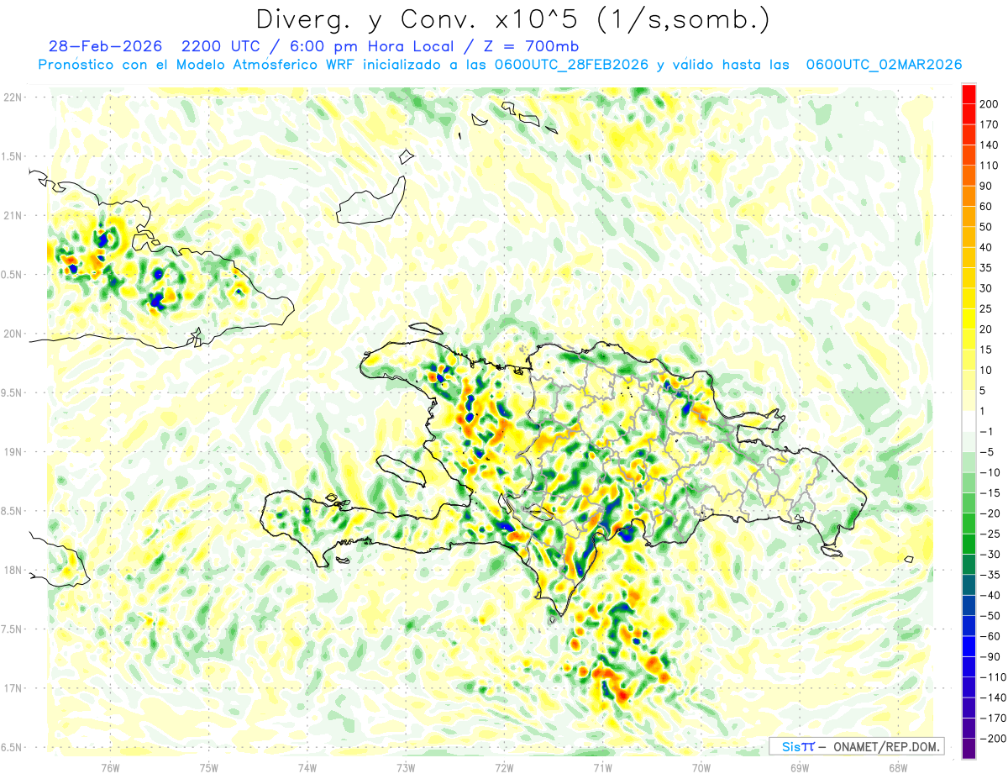
Task: Click the '68W' longitude label
Action: click(898, 767)
